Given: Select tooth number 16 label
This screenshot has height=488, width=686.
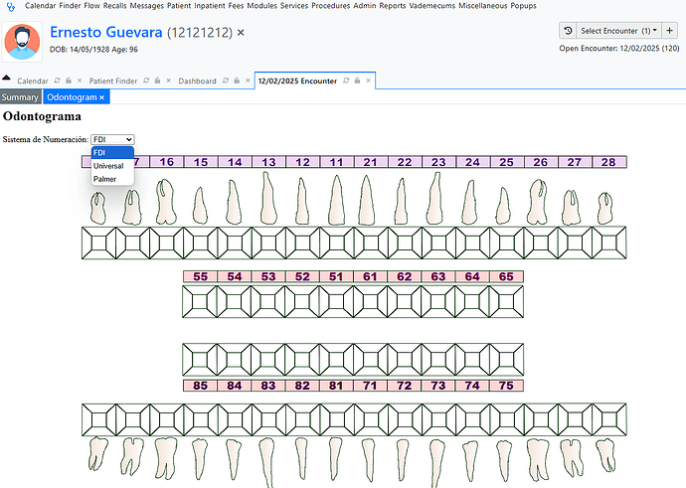Looking at the screenshot, I should pos(167,162).
